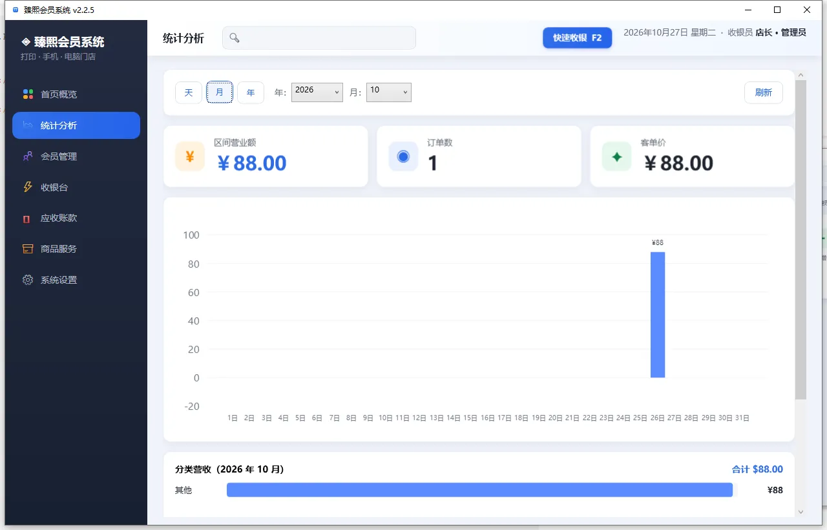Click the 26日 label on the chart axis

[x=658, y=418]
